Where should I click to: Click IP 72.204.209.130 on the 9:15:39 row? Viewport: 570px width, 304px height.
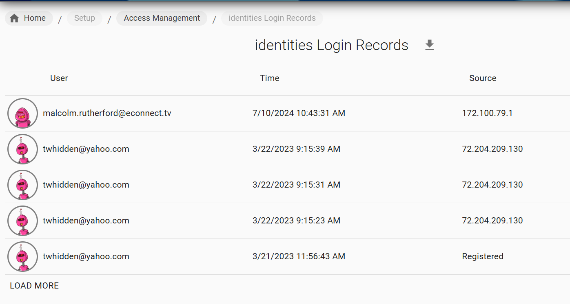click(x=492, y=149)
